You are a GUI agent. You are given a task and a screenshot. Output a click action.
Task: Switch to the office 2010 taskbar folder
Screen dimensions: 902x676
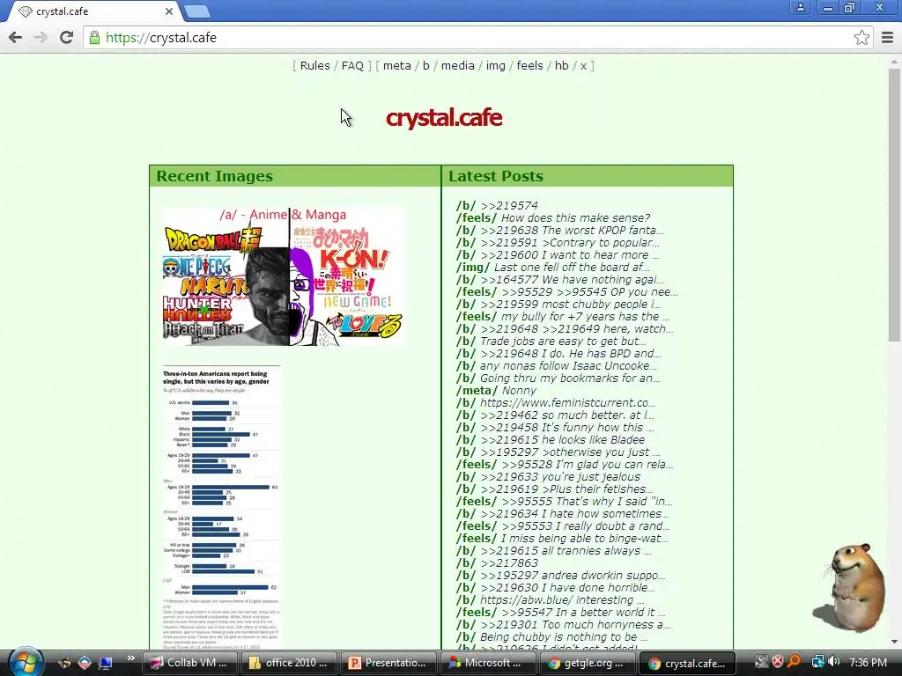(x=288, y=663)
